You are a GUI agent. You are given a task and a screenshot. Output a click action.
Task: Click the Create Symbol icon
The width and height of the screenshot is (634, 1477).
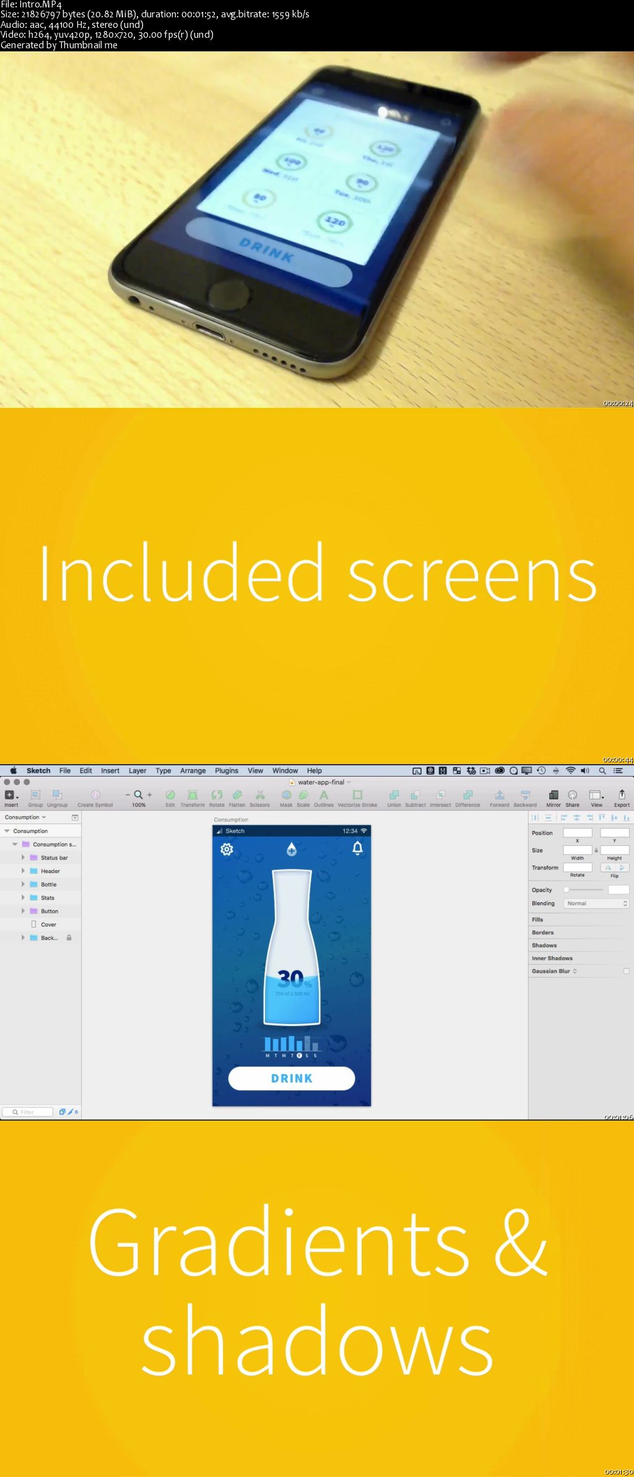coord(95,795)
